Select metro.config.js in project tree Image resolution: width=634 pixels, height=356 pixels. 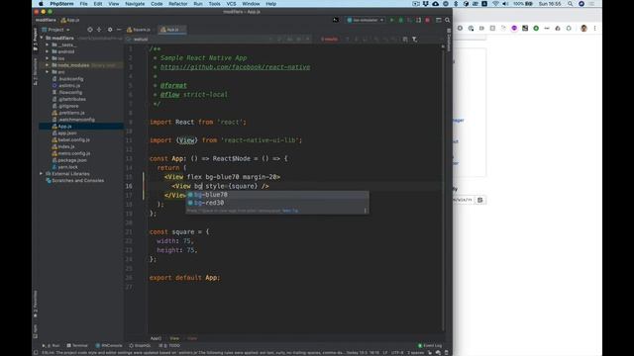point(74,153)
